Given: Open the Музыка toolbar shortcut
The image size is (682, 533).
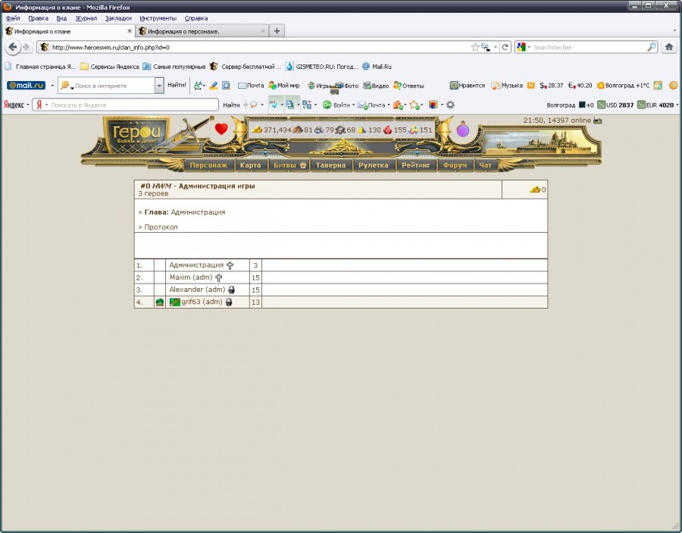Looking at the screenshot, I should pyautogui.click(x=507, y=86).
